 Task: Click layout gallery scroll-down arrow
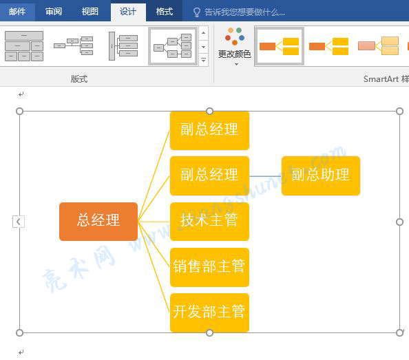coord(203,47)
